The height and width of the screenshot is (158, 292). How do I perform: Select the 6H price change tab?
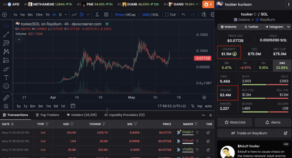point(263,65)
